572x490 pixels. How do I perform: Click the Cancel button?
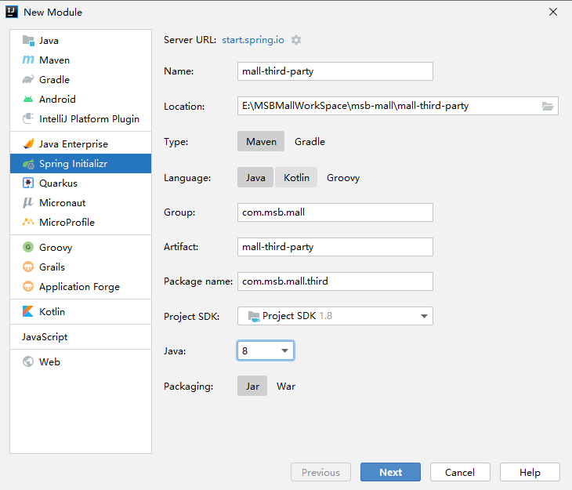[x=460, y=472]
